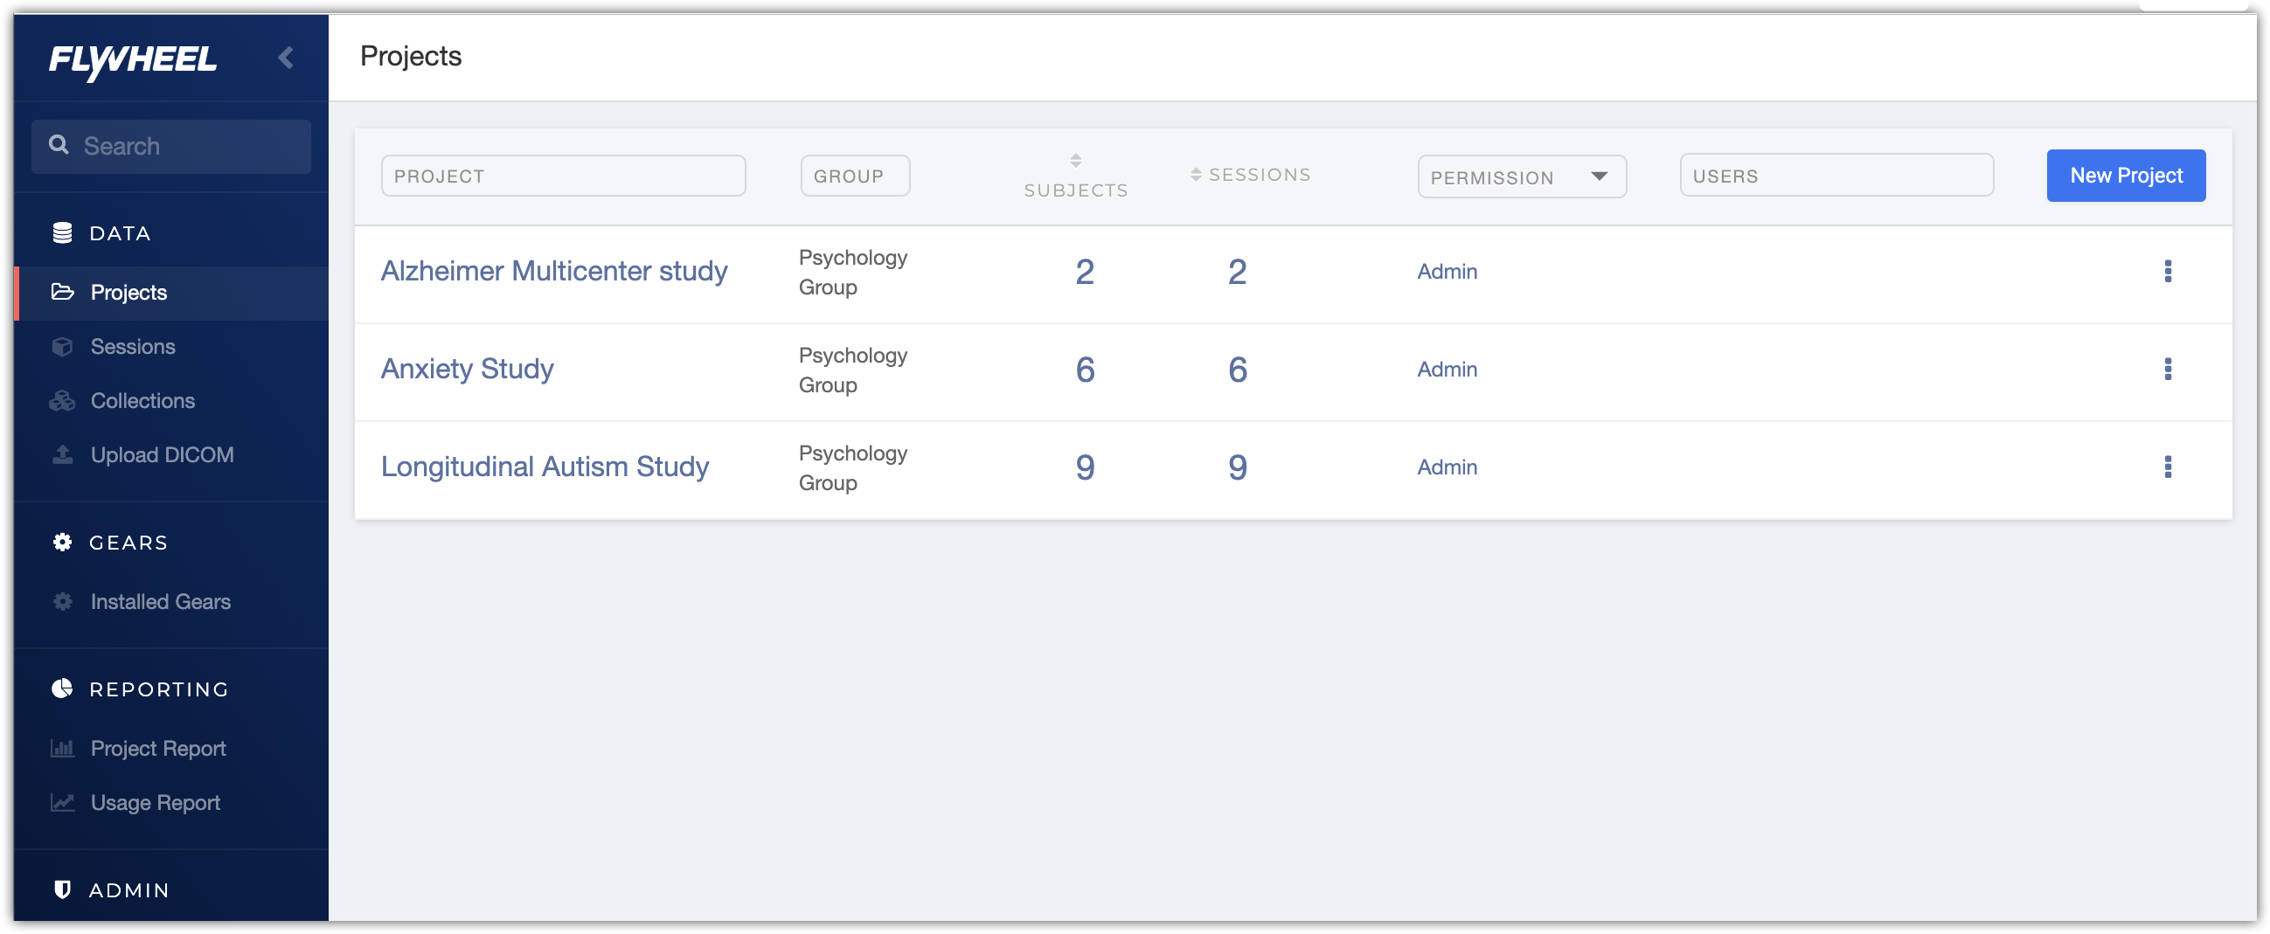Sort projects by the Sessions column
The width and height of the screenshot is (2270, 934).
(x=1250, y=176)
